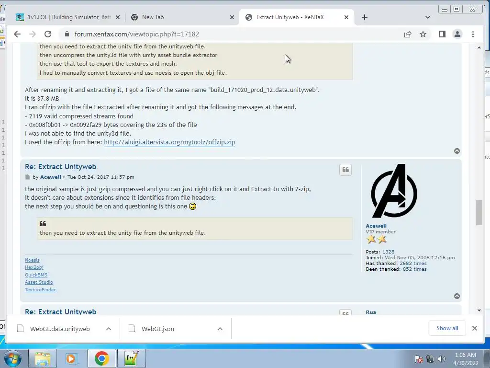Select the Extract Unityweb - XeNTaX tab
This screenshot has width=490, height=368.
point(297,17)
